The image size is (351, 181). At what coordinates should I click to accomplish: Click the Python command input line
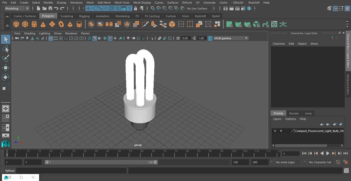[71, 171]
